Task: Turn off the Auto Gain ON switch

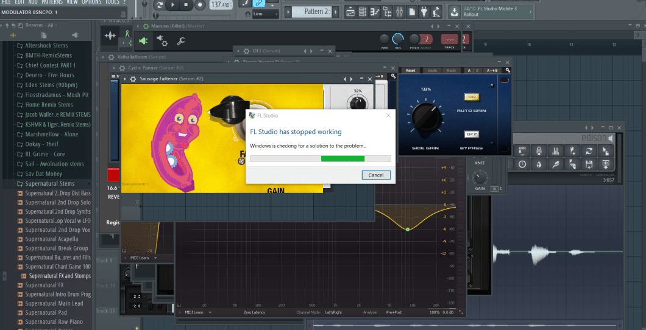Action: point(470,97)
